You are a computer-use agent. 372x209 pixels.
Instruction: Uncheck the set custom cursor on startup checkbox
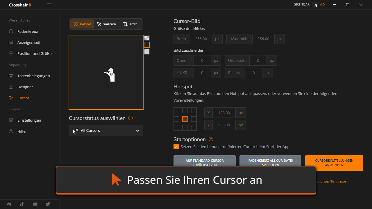tap(176, 147)
